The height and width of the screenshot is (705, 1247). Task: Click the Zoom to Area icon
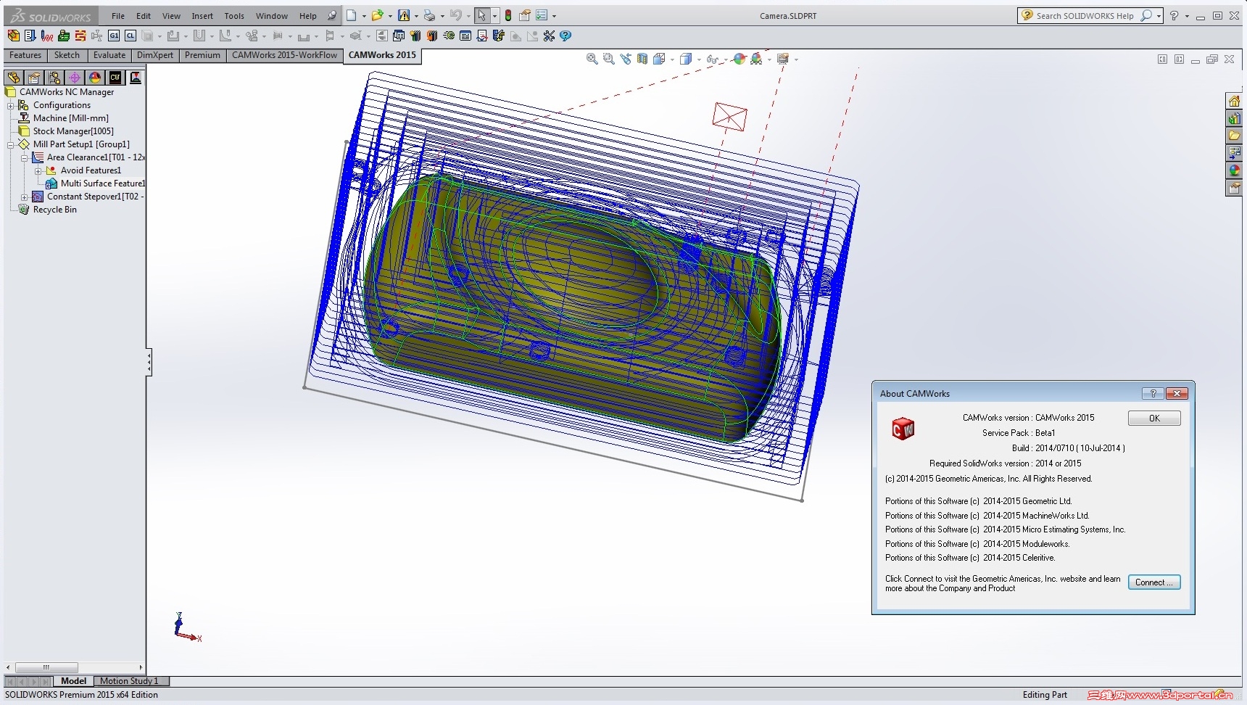click(x=609, y=59)
